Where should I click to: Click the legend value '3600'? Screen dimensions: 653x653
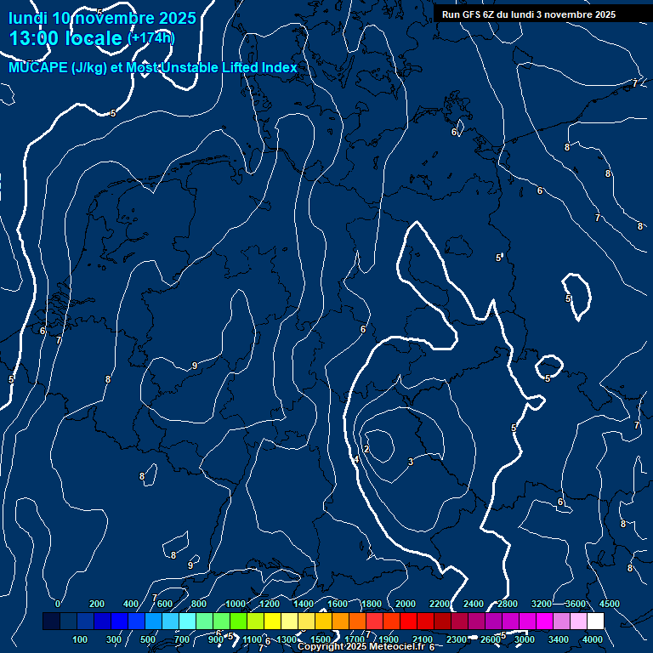(x=575, y=604)
